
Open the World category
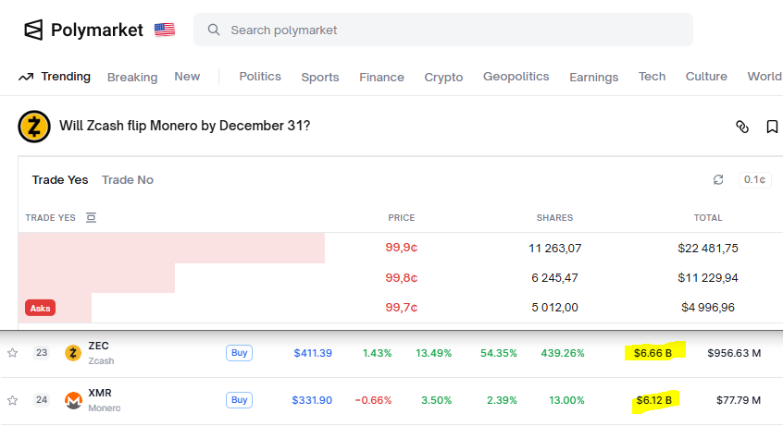tap(764, 77)
